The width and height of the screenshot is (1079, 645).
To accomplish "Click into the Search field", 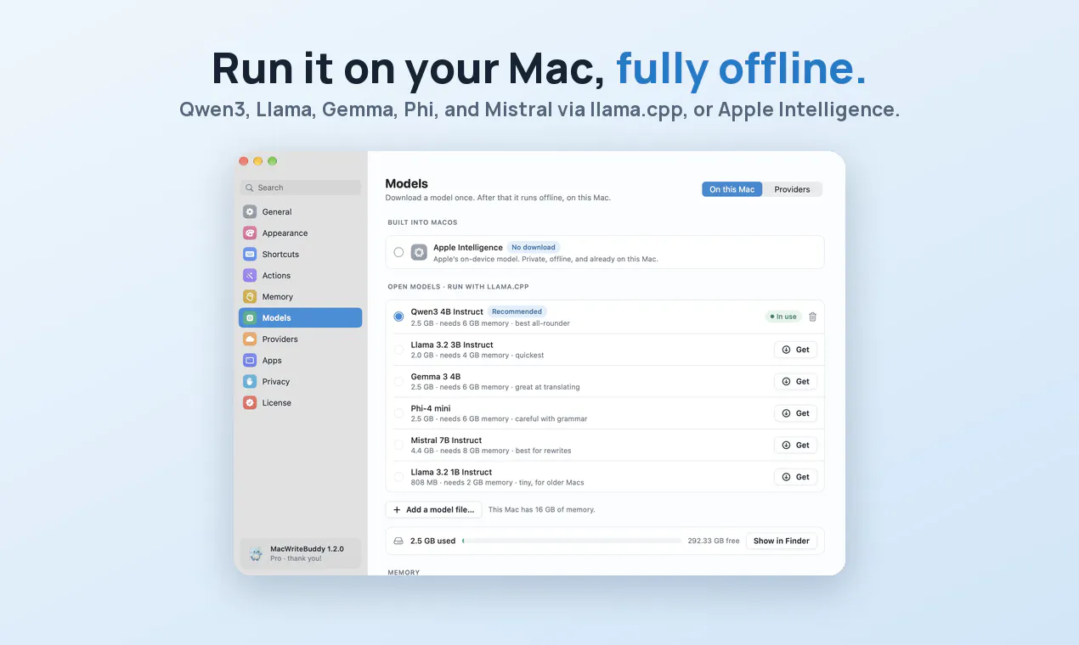I will [300, 188].
